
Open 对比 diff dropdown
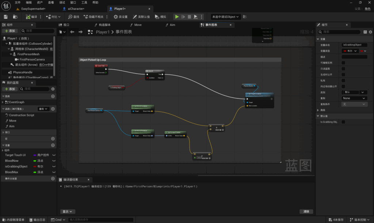[x=53, y=17]
